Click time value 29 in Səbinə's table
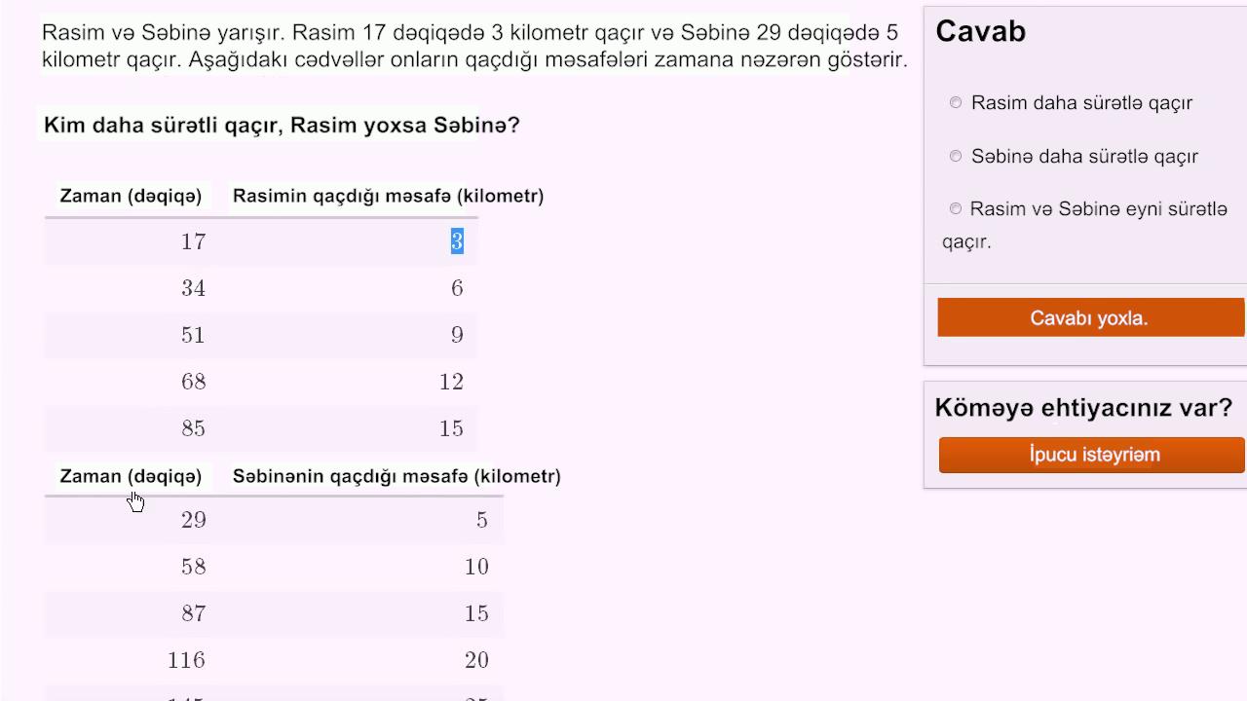The image size is (1247, 701). [x=193, y=520]
